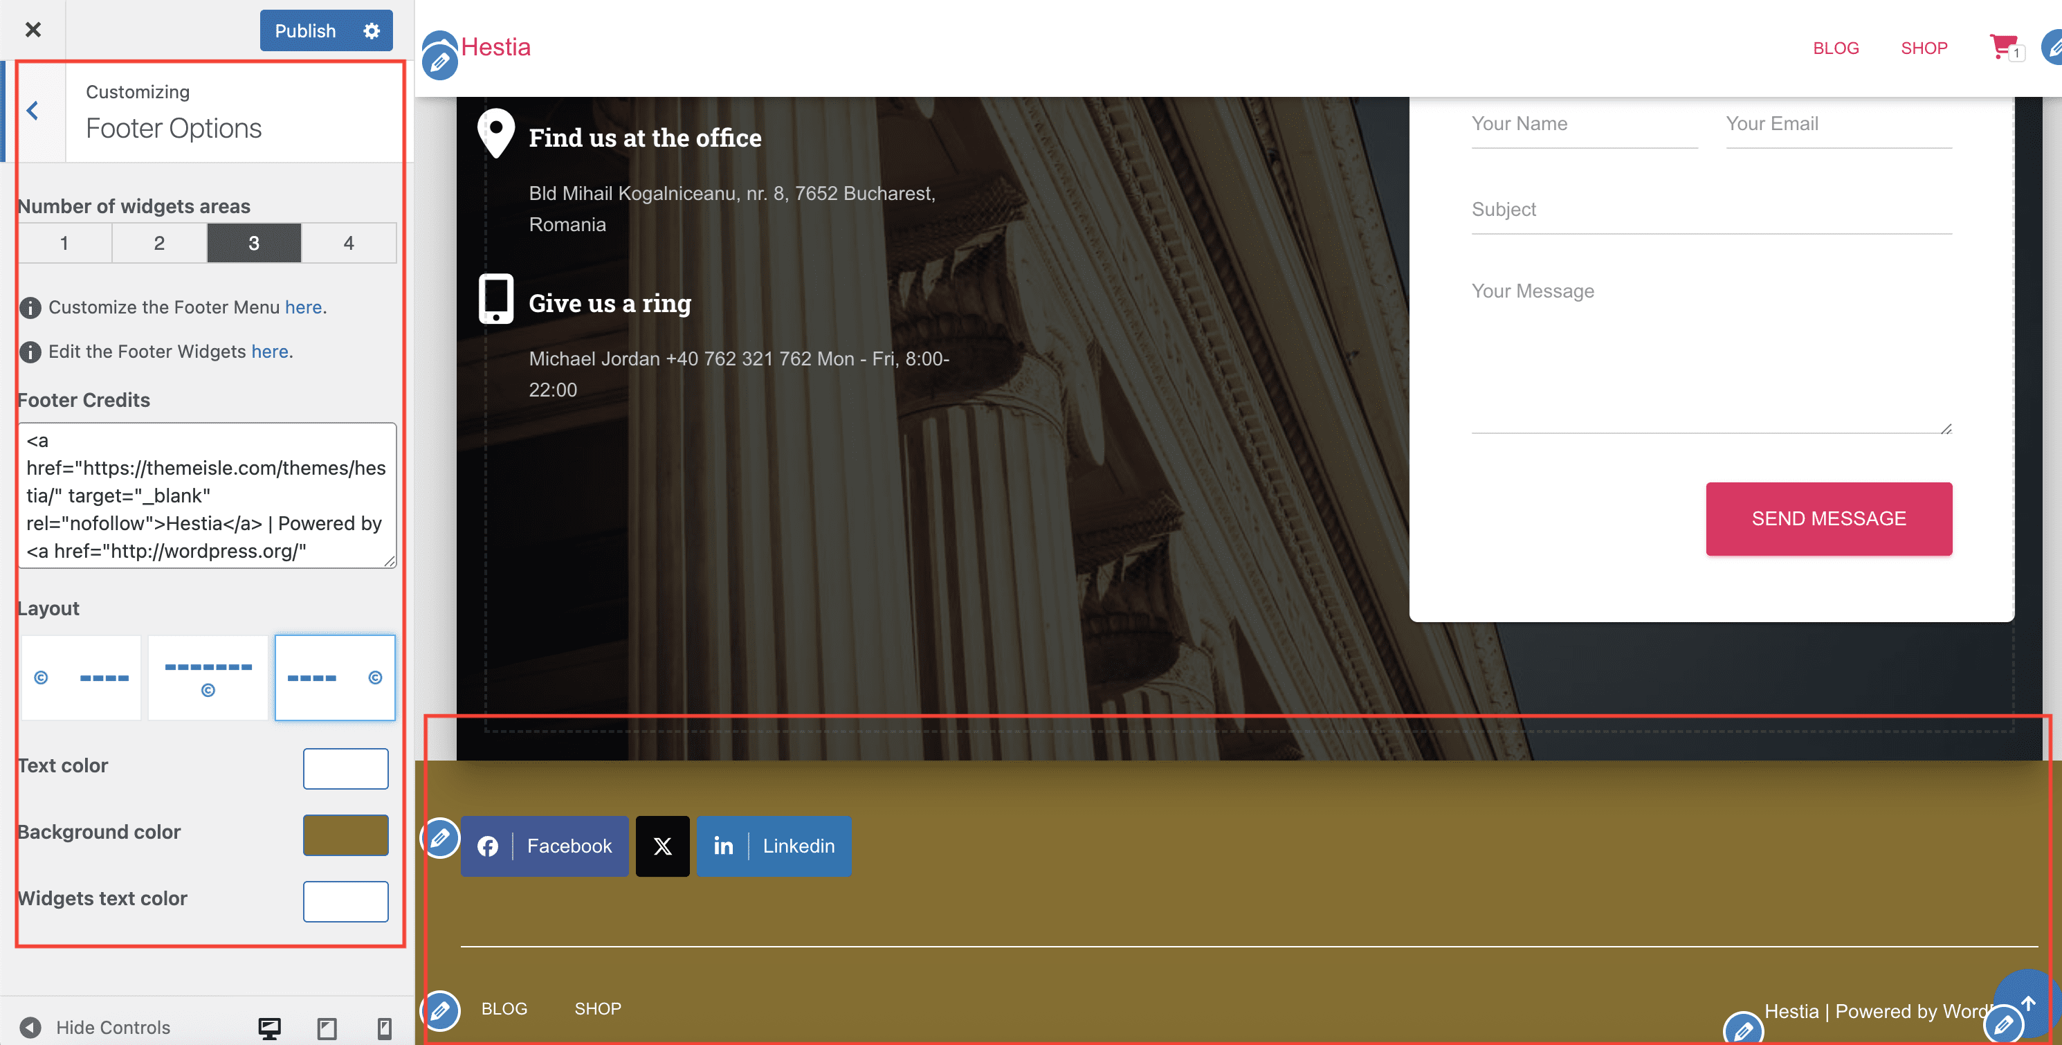
Task: Set widgets areas number to 4
Action: 348,243
